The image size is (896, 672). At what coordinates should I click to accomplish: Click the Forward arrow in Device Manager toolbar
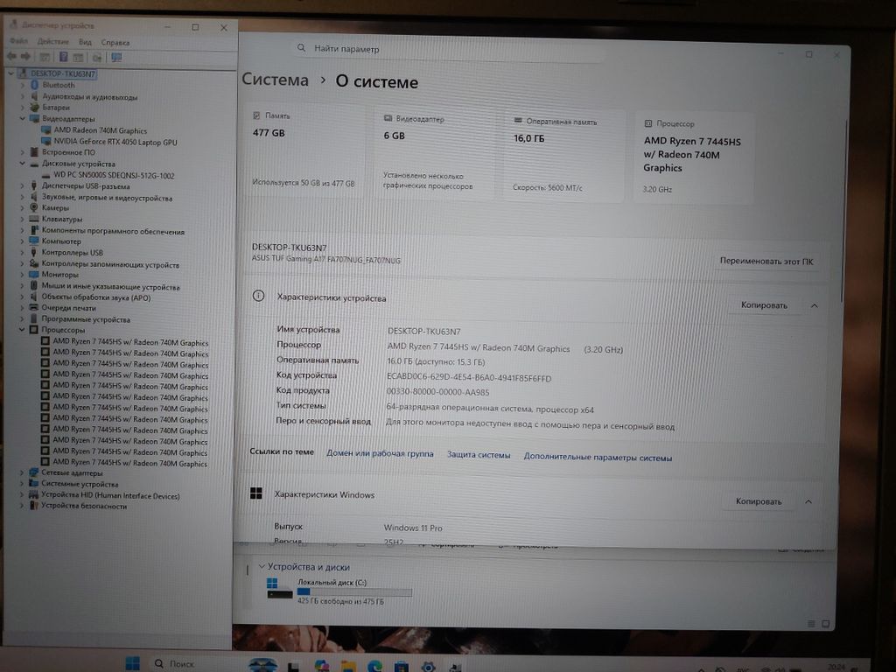[25, 57]
